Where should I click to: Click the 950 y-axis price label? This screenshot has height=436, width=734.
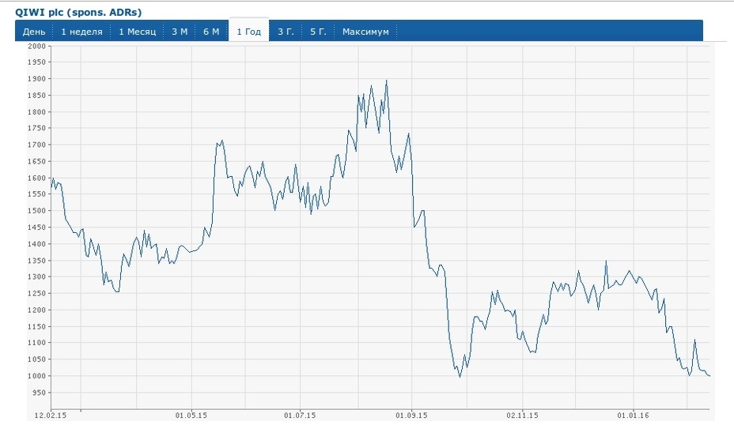(39, 393)
